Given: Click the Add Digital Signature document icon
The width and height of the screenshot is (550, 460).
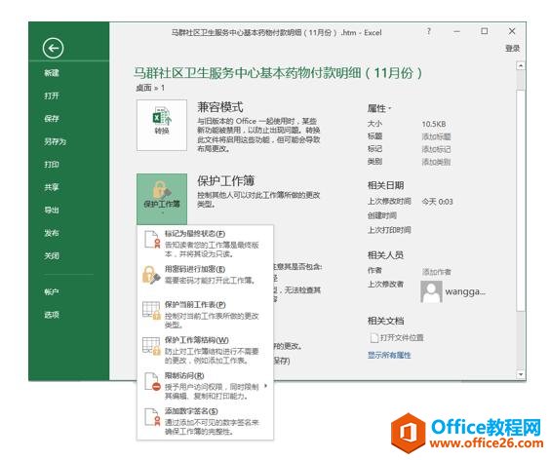Looking at the screenshot, I should [152, 417].
